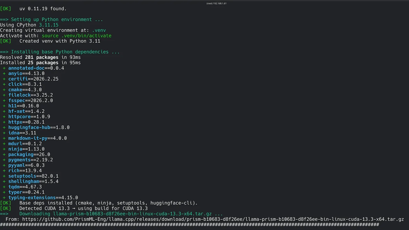Open the github.com PrismML-Eng release download URL
This screenshot has width=409, height=230.
(x=213, y=219)
